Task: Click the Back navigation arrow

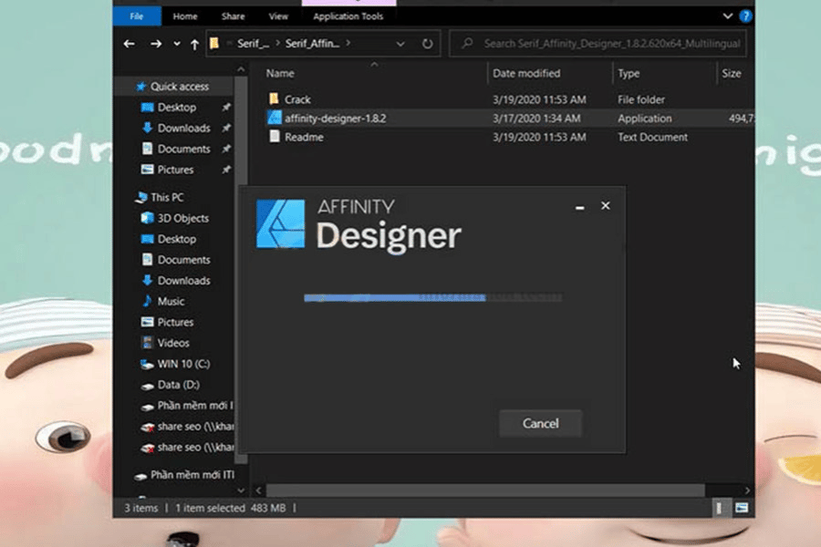Action: click(x=130, y=44)
